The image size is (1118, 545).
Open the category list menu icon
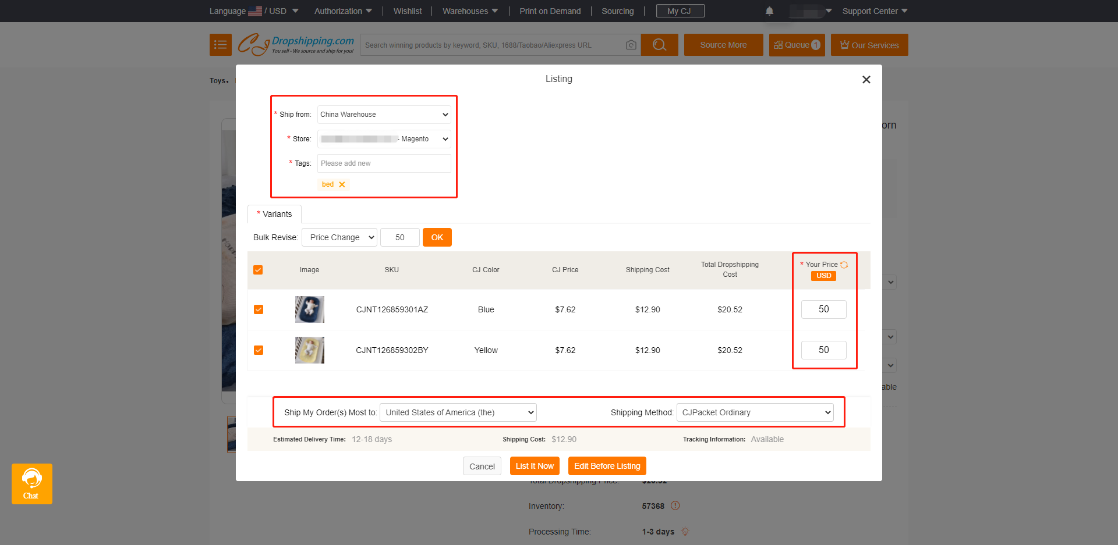(220, 45)
